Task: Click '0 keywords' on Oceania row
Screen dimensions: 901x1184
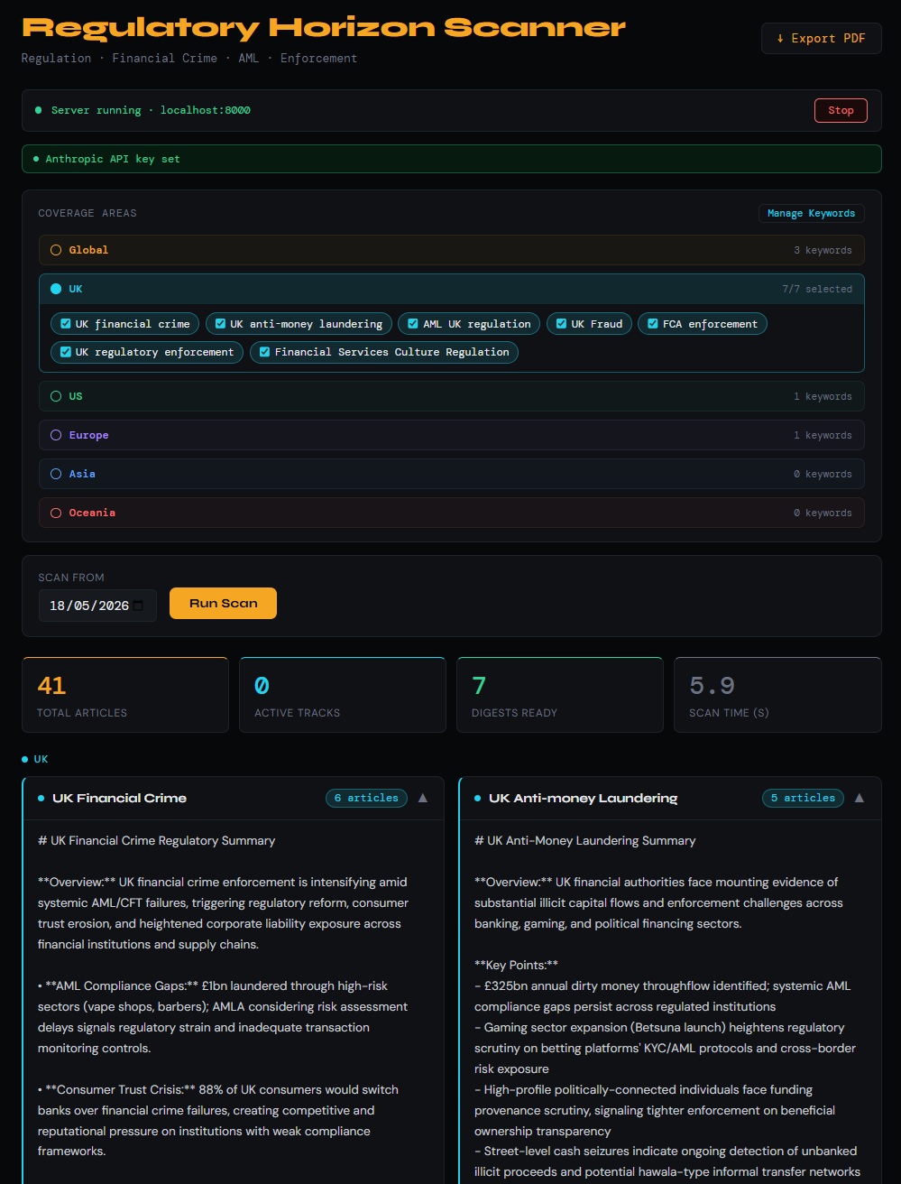Action: point(823,513)
